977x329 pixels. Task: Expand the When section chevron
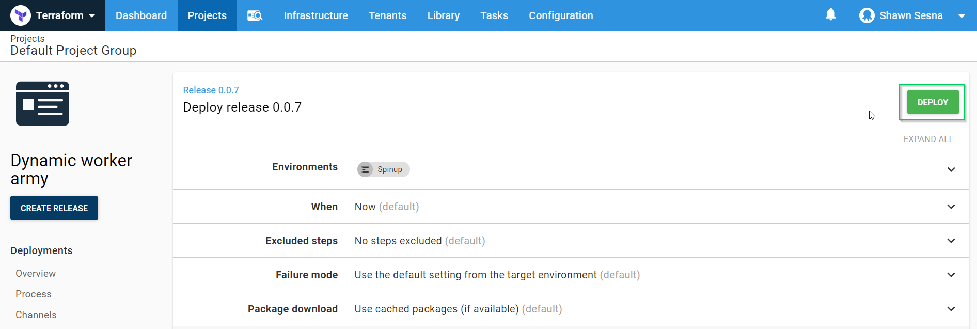tap(951, 207)
